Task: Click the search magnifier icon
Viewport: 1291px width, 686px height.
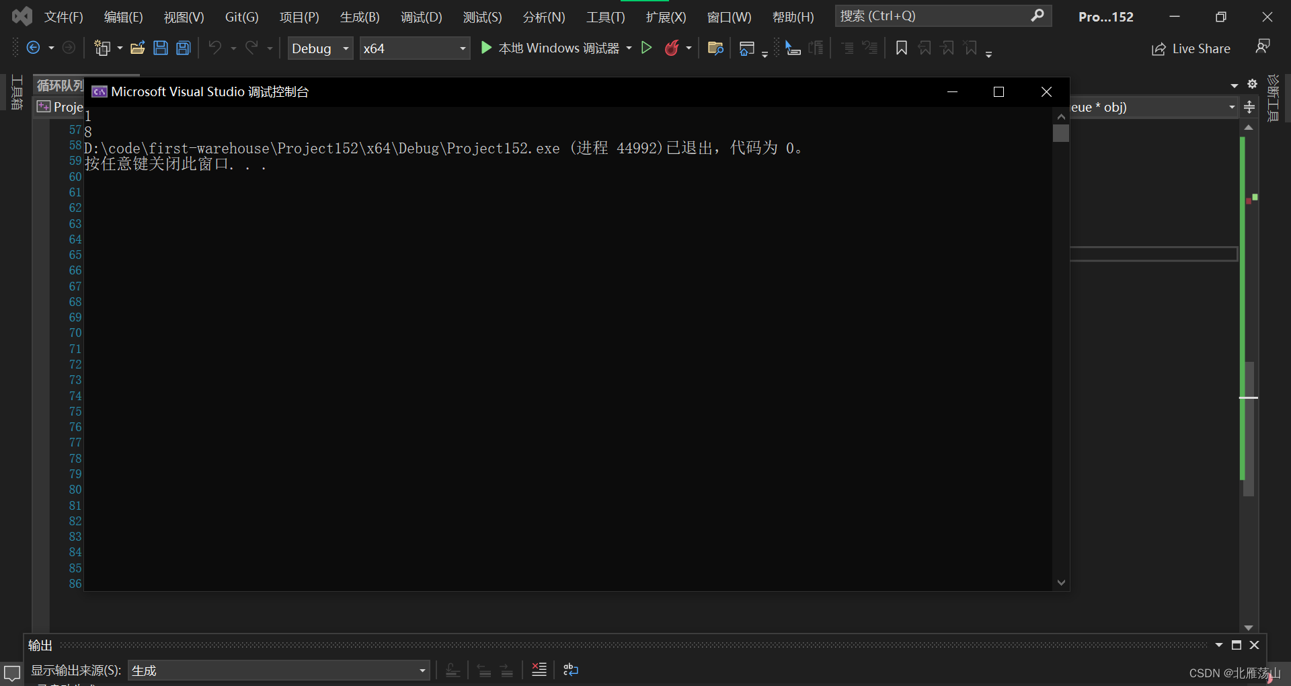Action: (x=1038, y=15)
